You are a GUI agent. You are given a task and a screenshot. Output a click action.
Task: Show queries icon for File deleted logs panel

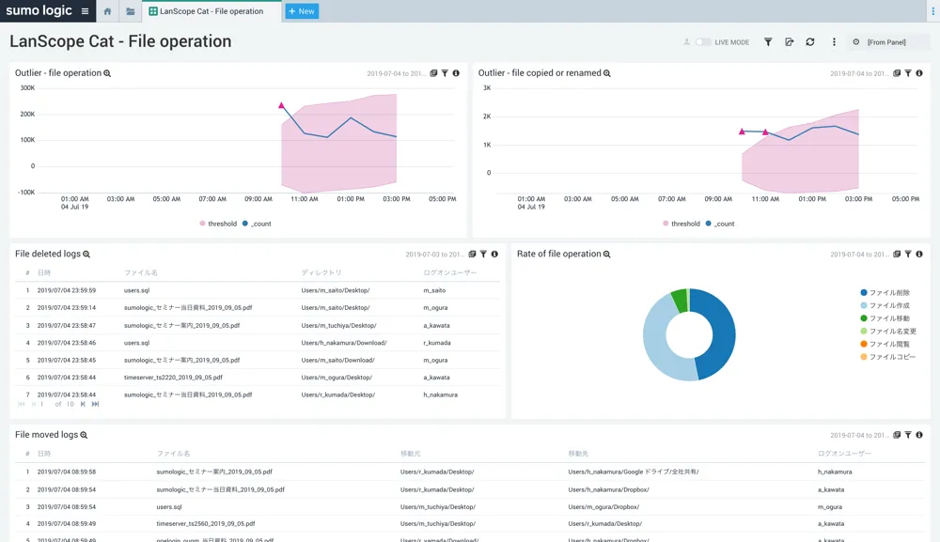pyautogui.click(x=473, y=254)
